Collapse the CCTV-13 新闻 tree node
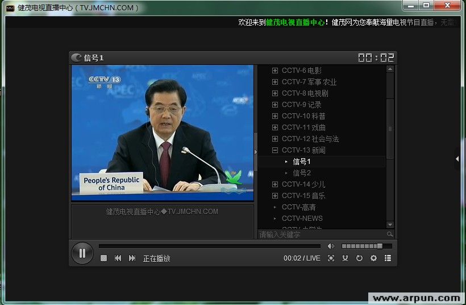This screenshot has width=466, height=305. 275,150
